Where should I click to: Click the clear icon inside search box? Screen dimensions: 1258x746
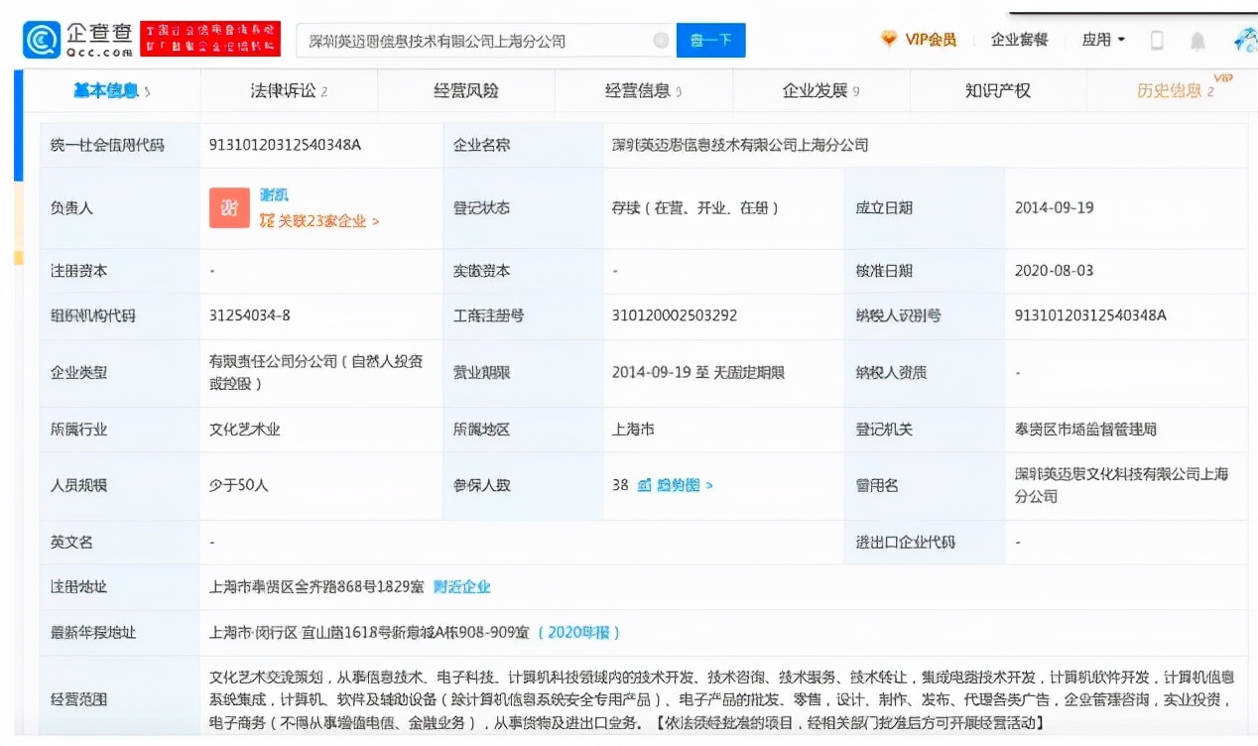click(x=660, y=40)
